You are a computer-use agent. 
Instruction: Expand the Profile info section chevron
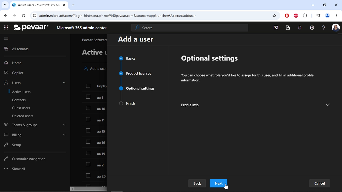point(328,105)
